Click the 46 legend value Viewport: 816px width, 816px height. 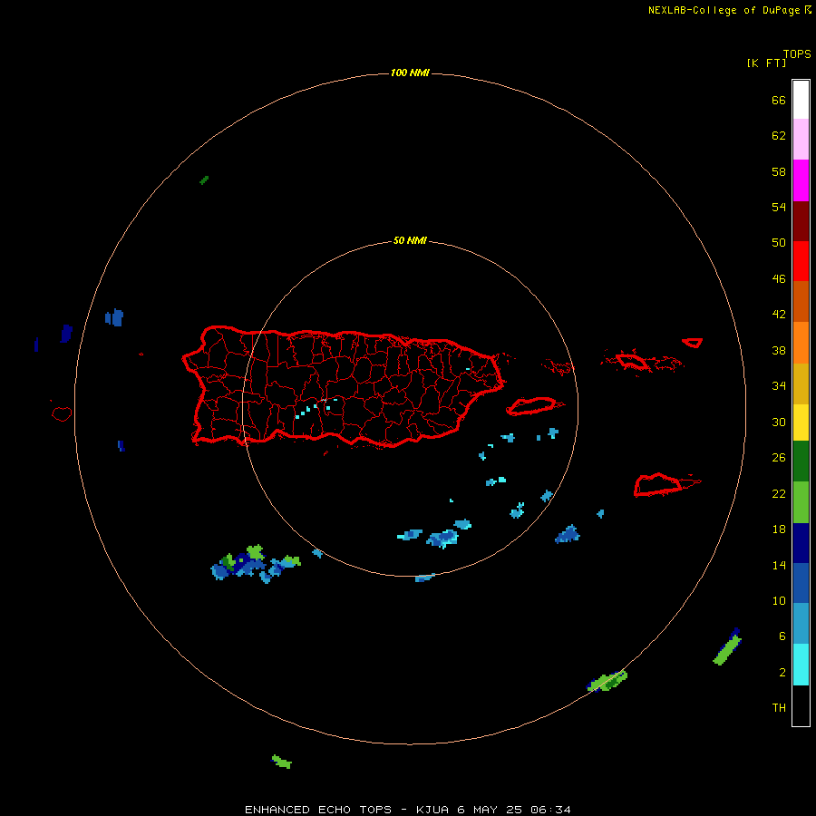coord(779,279)
